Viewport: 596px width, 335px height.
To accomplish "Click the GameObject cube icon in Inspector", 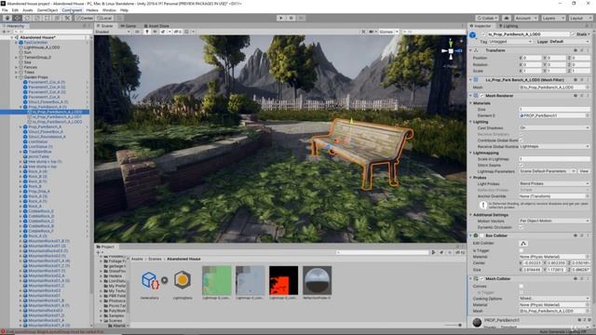I will pyautogui.click(x=473, y=35).
